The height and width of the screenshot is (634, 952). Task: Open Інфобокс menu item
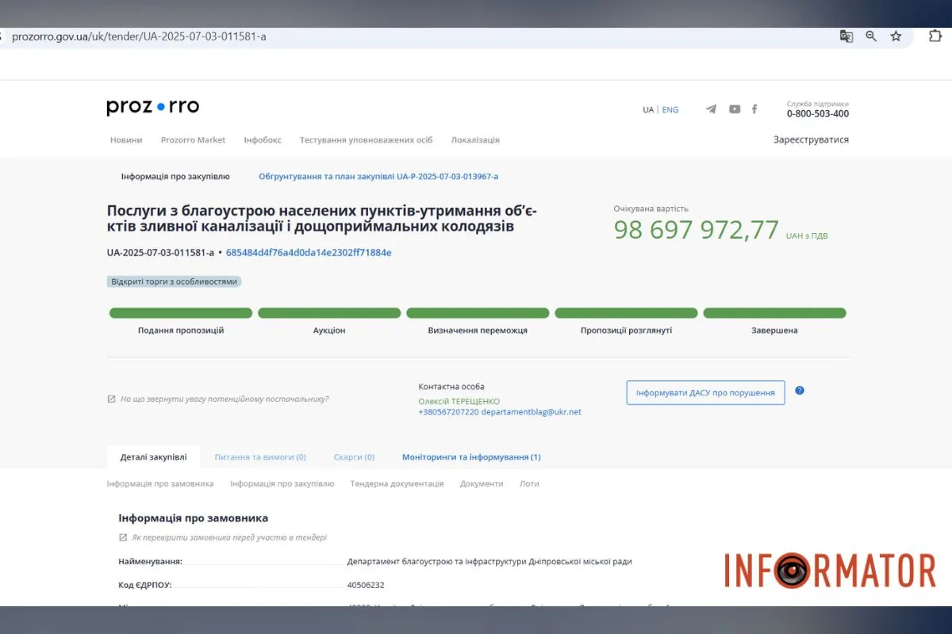(x=263, y=140)
